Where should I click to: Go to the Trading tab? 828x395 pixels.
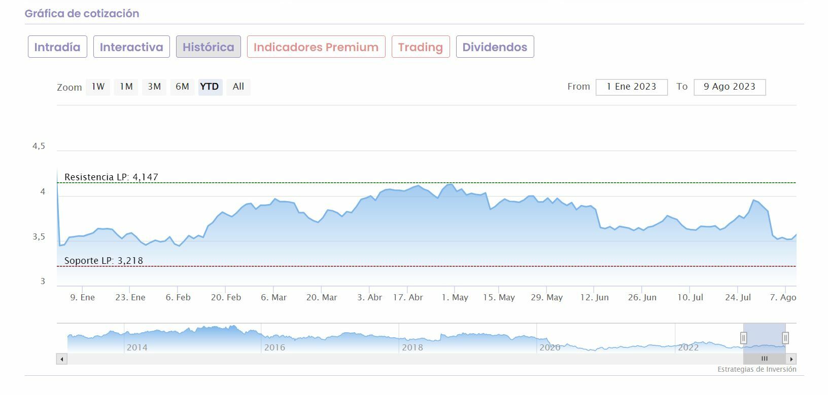point(421,47)
